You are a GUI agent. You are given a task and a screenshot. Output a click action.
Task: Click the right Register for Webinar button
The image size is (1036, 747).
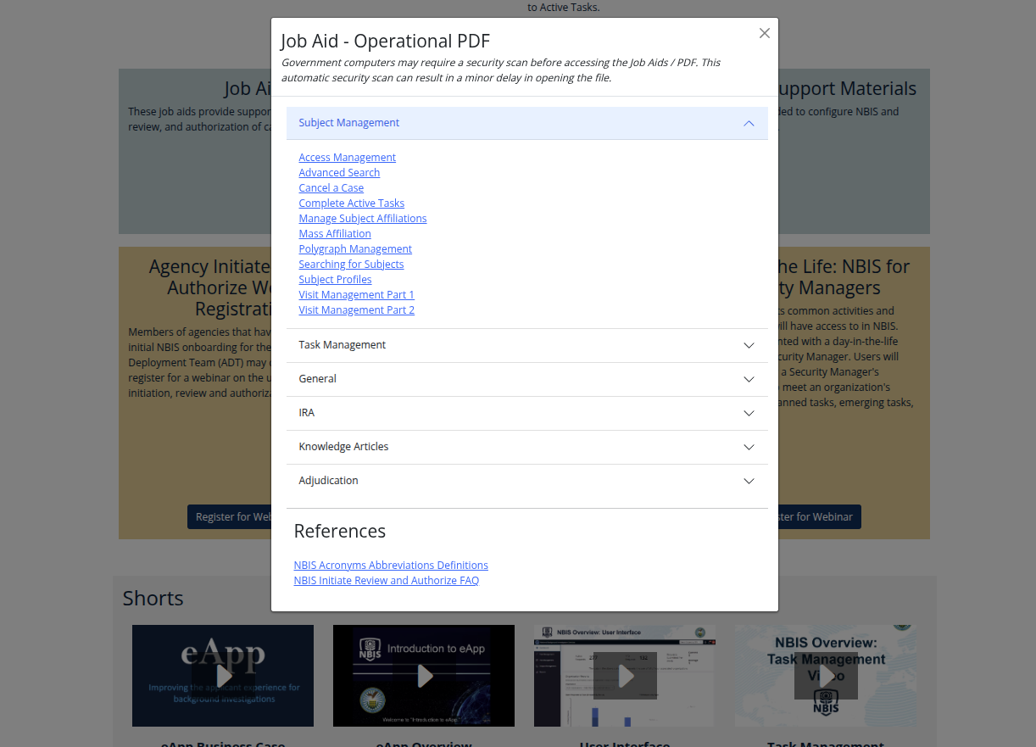(x=819, y=517)
